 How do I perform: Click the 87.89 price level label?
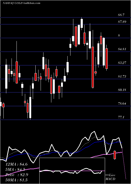point(122,22)
